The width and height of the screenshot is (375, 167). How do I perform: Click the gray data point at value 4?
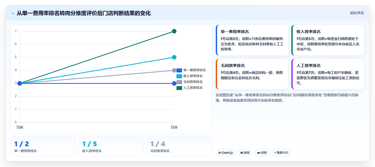point(174,70)
